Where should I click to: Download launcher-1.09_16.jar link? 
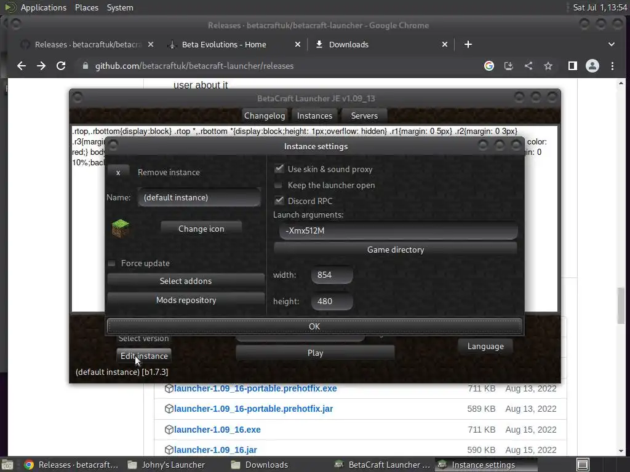[215, 450]
